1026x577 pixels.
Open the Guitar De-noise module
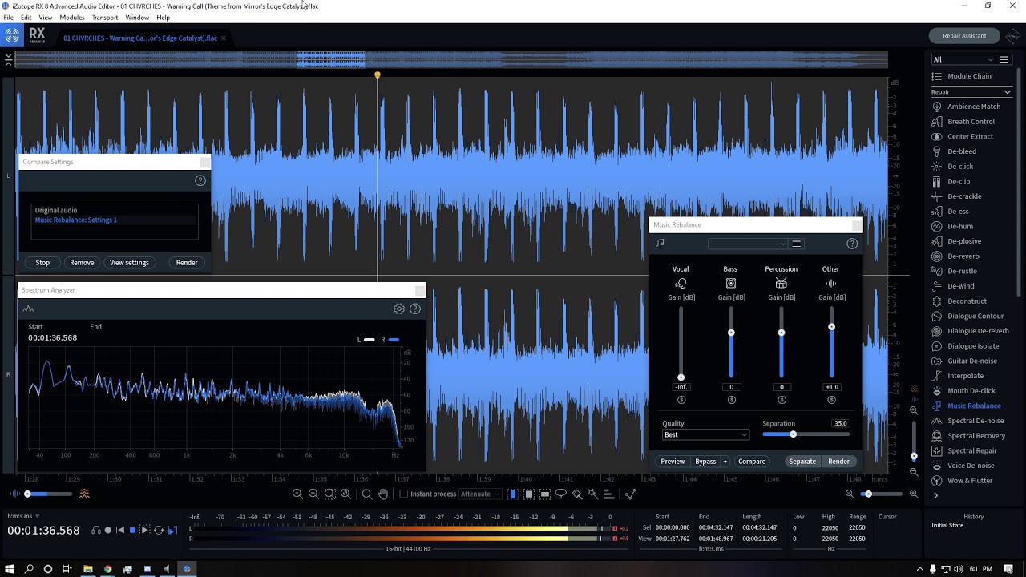click(x=963, y=361)
